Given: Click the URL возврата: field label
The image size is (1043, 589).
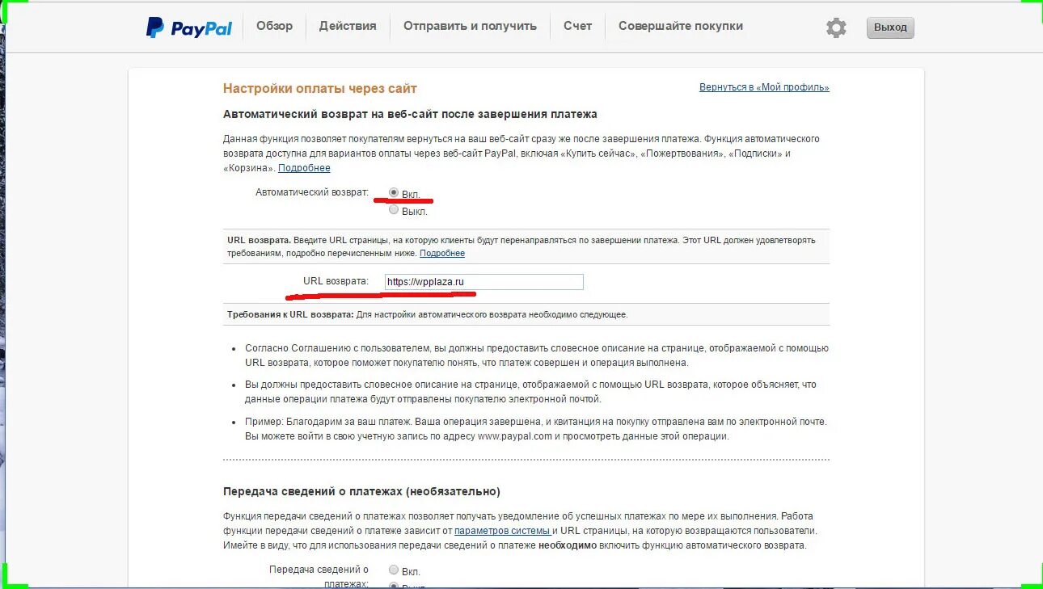Looking at the screenshot, I should pos(336,281).
